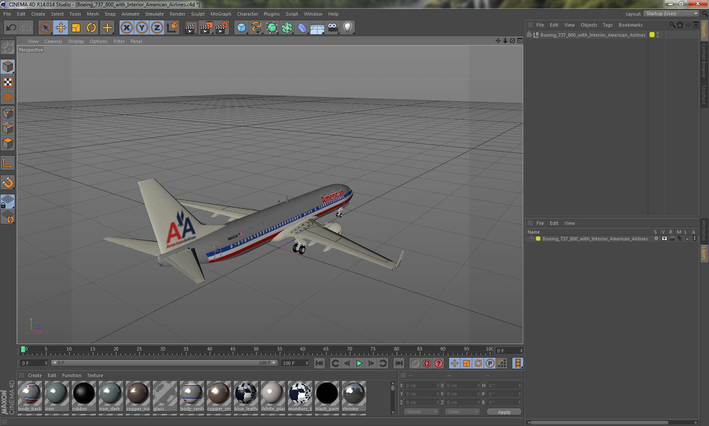Viewport: 709px width, 426px height.
Task: Click the Undo arrow icon
Action: point(11,28)
